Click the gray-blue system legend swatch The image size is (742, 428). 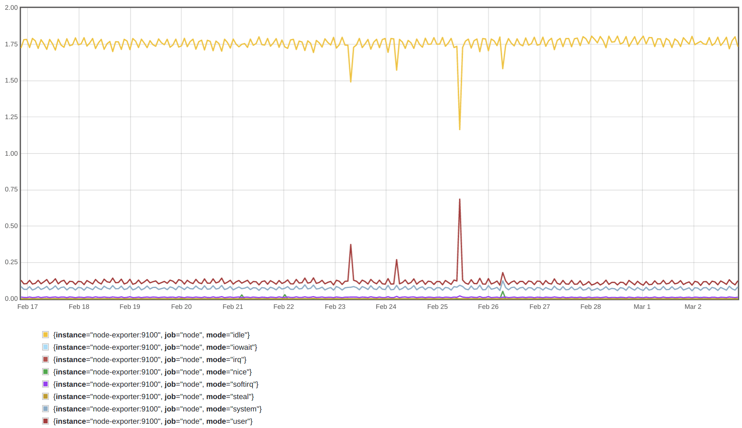45,409
